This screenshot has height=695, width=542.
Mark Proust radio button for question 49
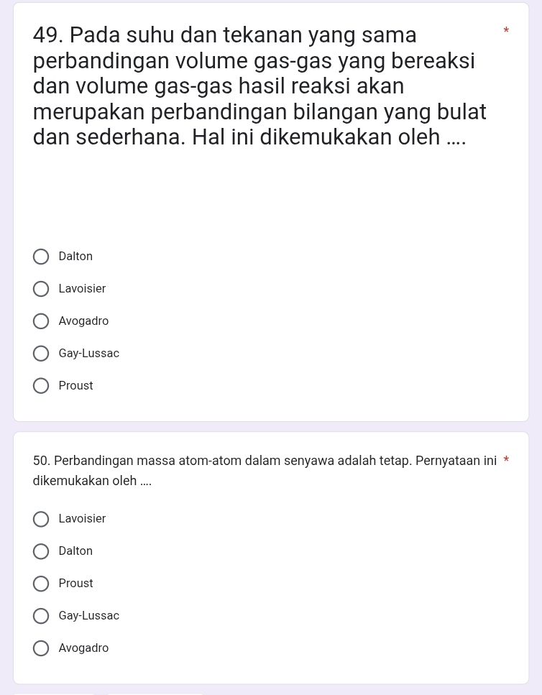click(x=42, y=386)
